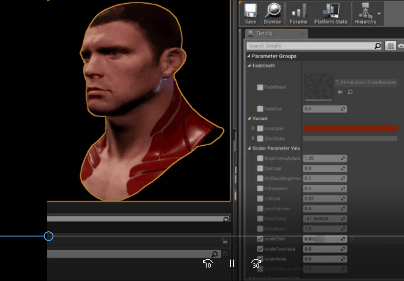The width and height of the screenshot is (404, 281).
Task: Open Platform Stats from the toolbar
Action: click(331, 14)
